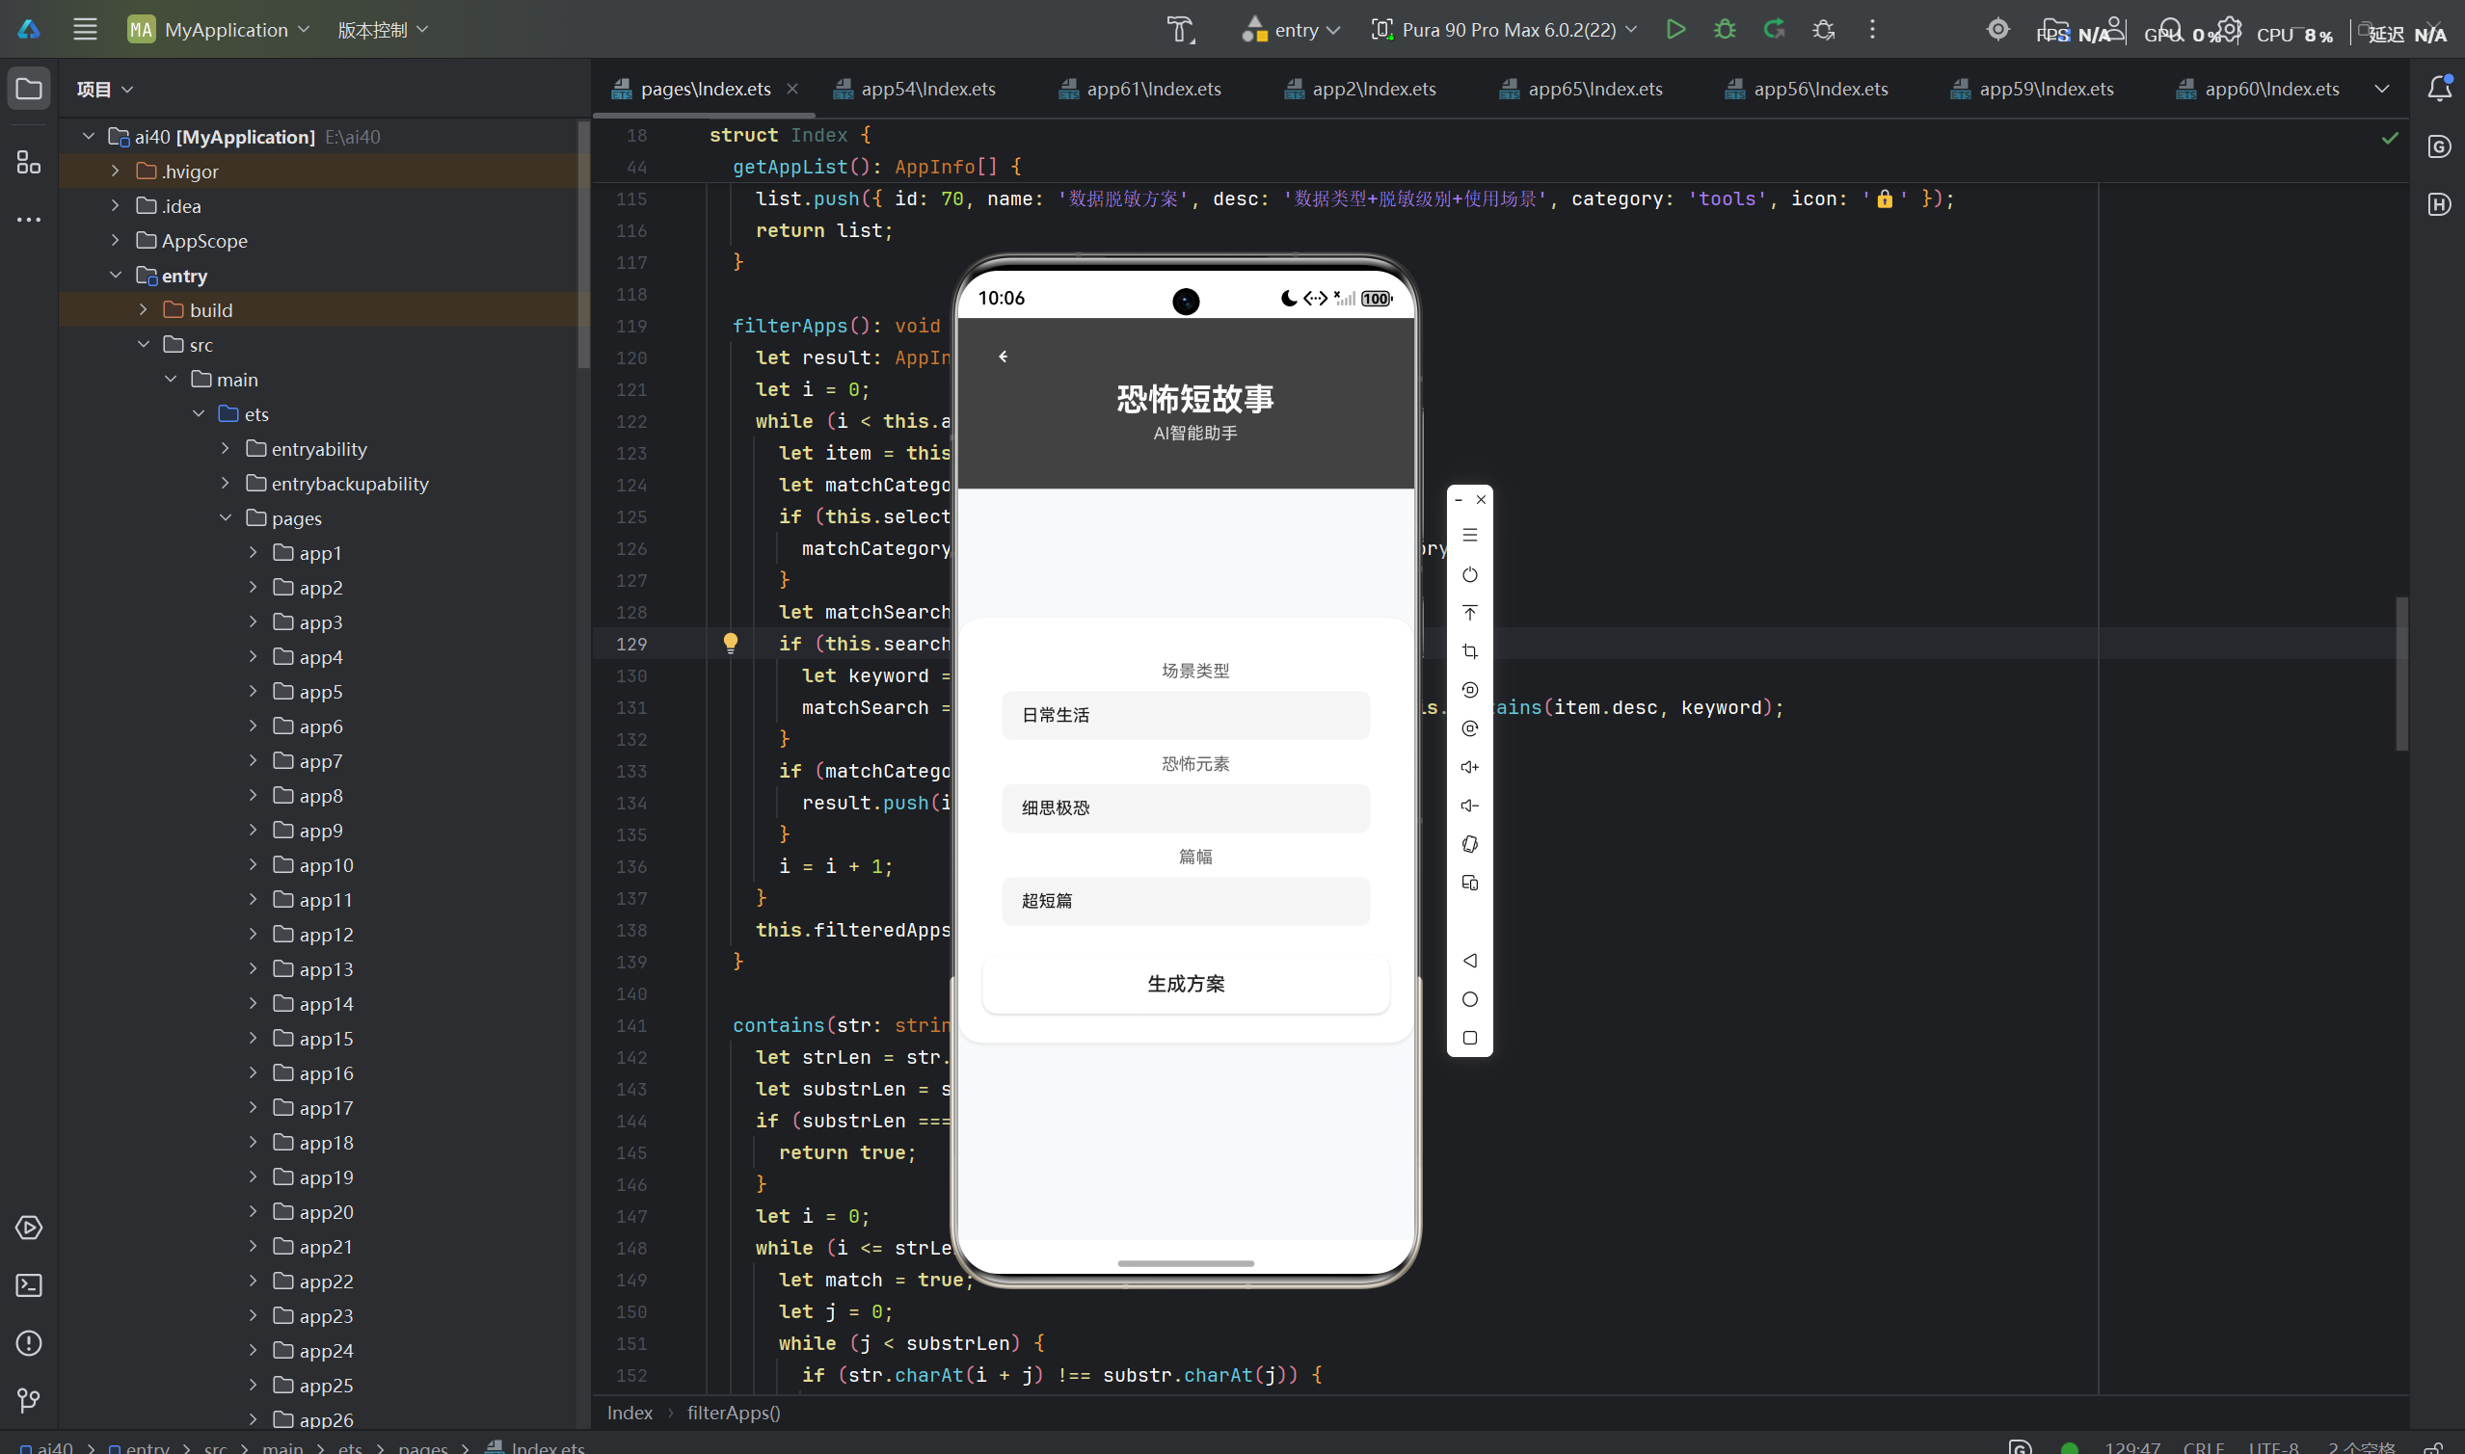
Task: Close the pages\Index.ets tab
Action: pos(791,90)
